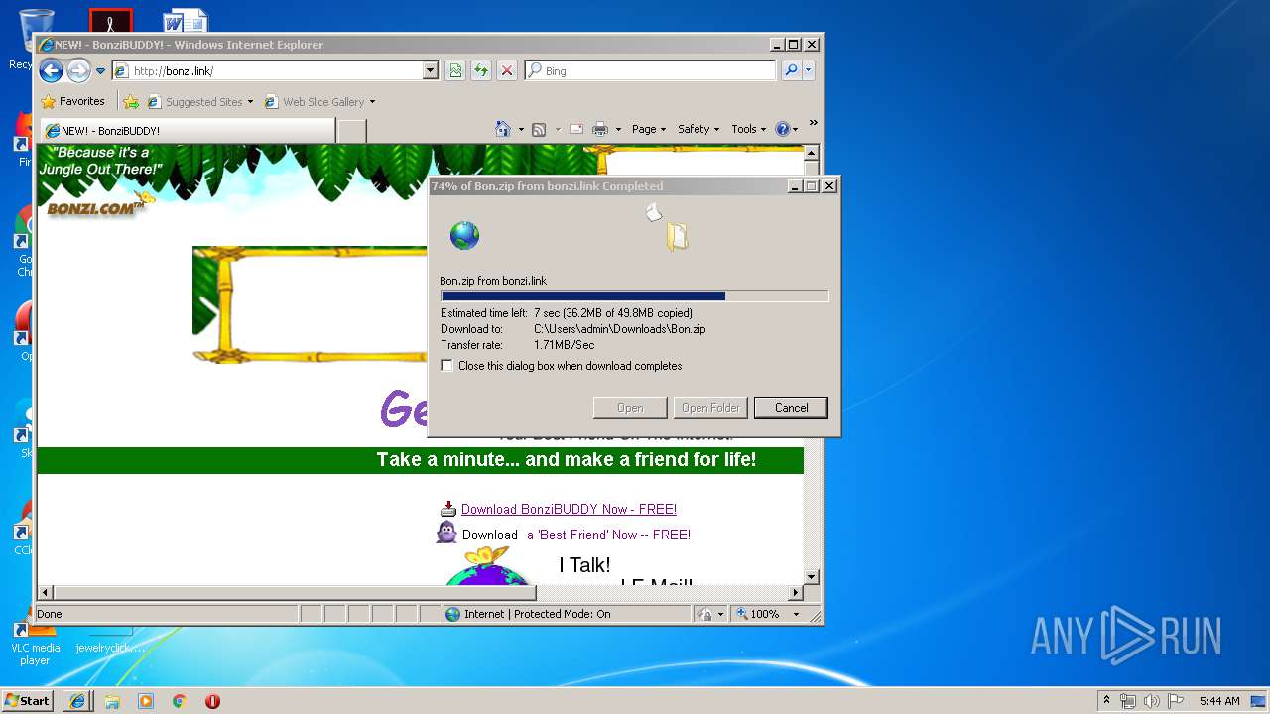
Task: Click Internet Explorer taskbar icon
Action: click(x=78, y=701)
